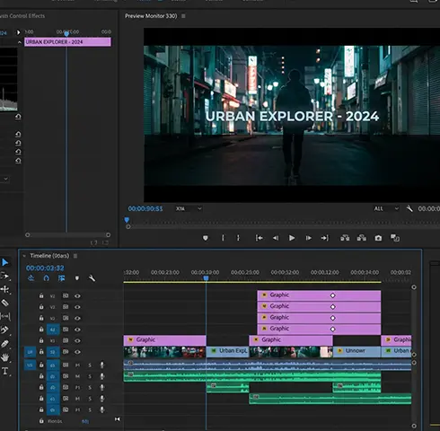440x431 pixels.
Task: Select the Selection arrow tool
Action: click(x=4, y=262)
